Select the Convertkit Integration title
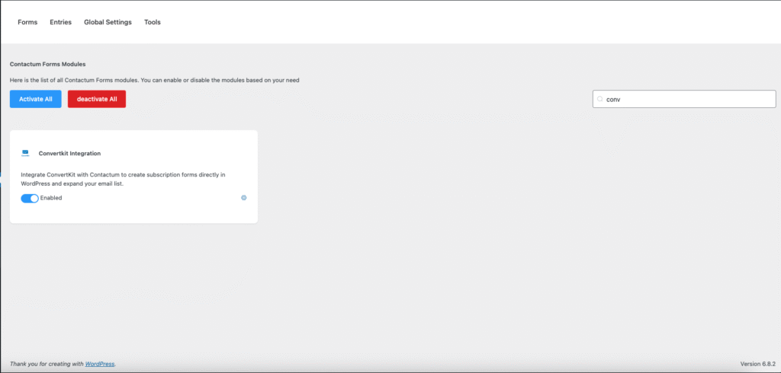Viewport: 781px width, 373px height. coord(69,153)
